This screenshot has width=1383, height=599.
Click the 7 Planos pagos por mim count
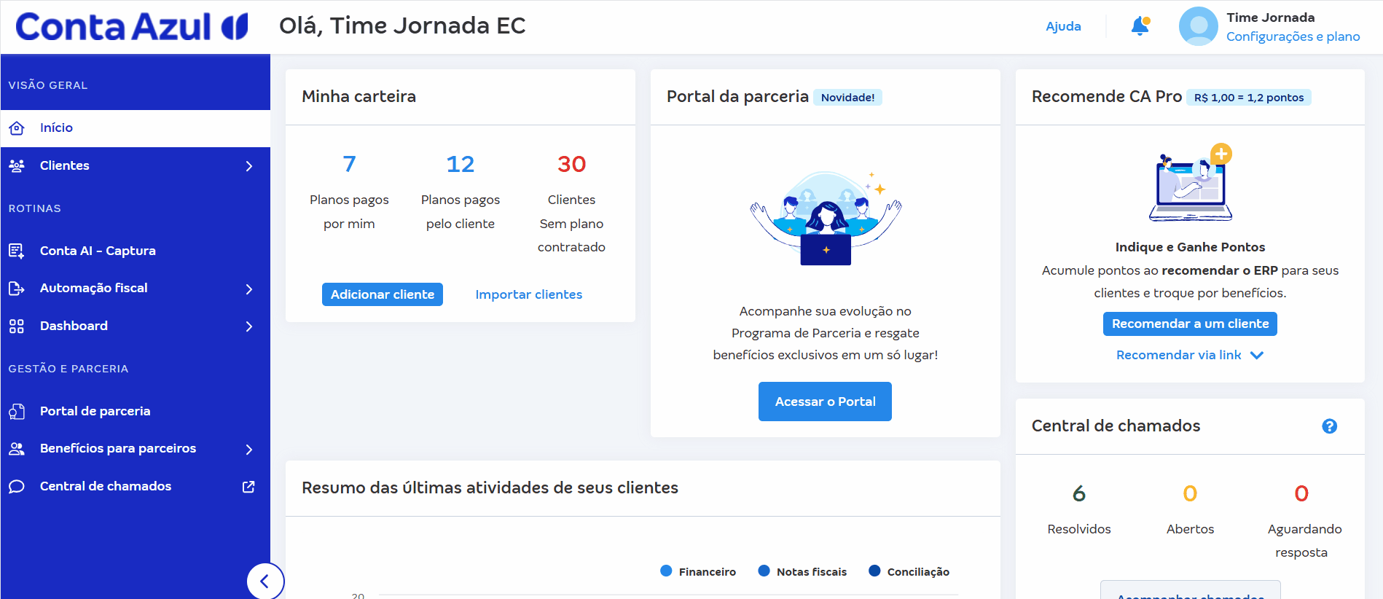(350, 164)
